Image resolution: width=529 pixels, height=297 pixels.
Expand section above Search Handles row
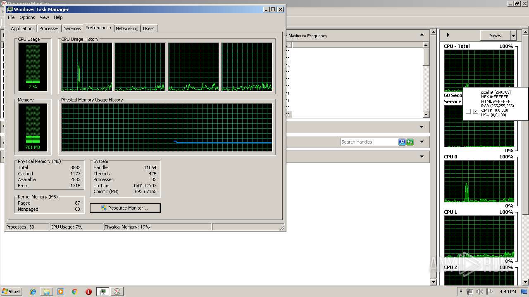click(x=422, y=127)
